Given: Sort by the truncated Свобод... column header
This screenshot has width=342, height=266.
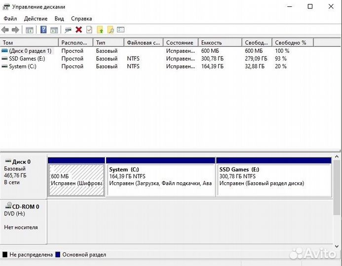Looking at the screenshot, I should coord(257,43).
